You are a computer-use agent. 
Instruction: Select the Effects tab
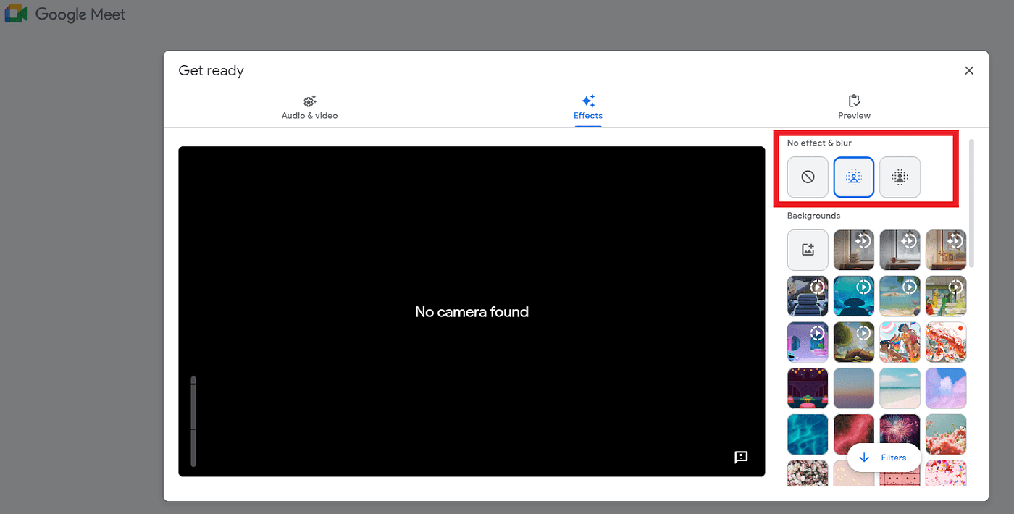tap(588, 107)
